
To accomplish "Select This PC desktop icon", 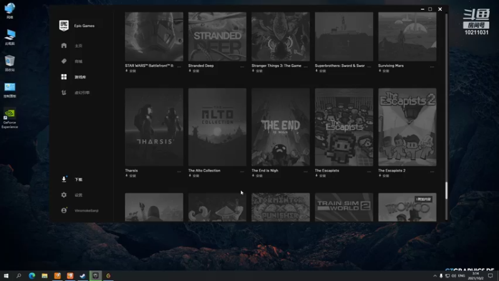I will (x=10, y=37).
